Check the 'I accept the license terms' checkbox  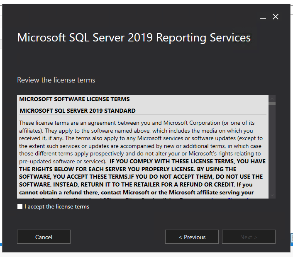click(20, 206)
